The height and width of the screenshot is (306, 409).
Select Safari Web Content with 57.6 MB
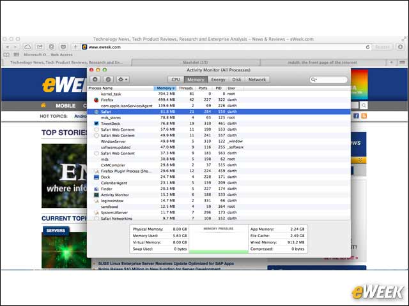coord(219,129)
